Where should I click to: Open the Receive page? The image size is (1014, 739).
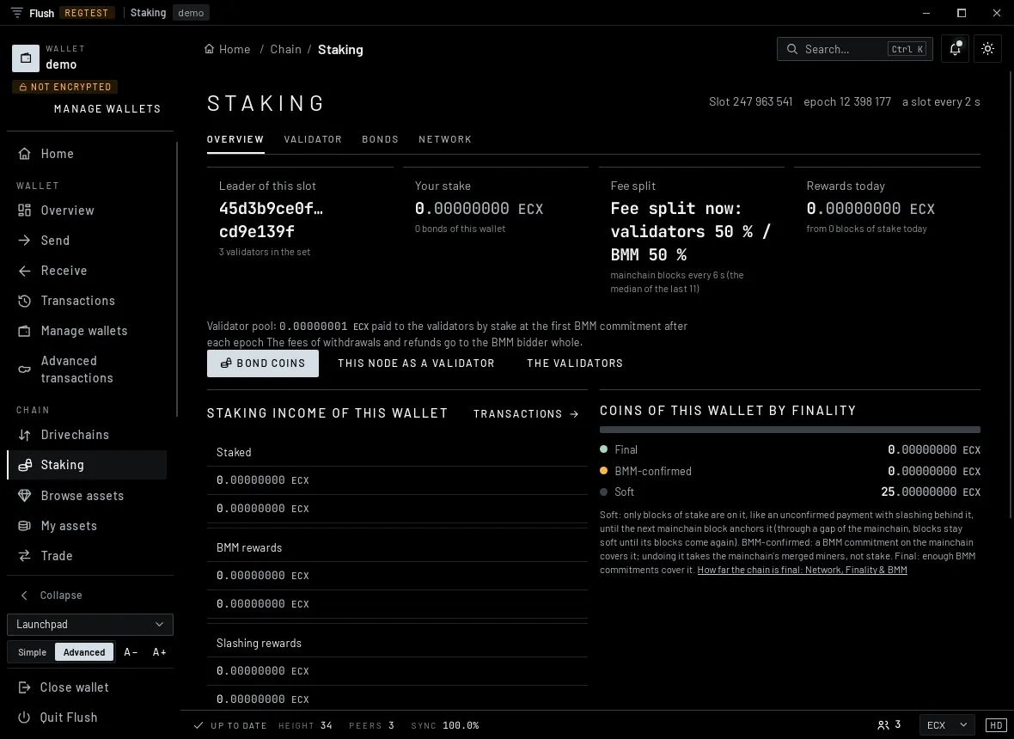coord(87,271)
